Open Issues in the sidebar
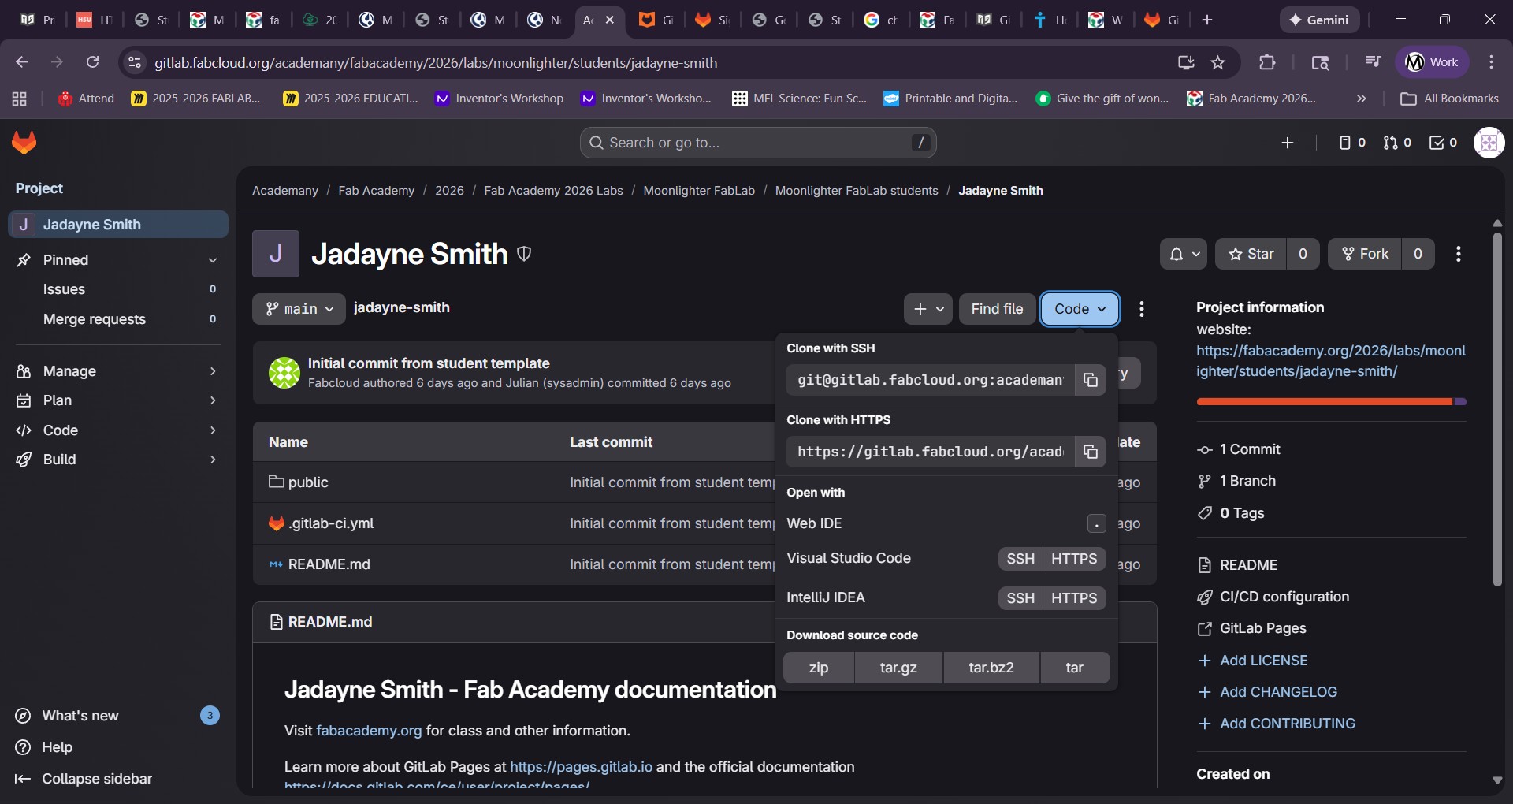Viewport: 1513px width, 804px height. [x=118, y=289]
